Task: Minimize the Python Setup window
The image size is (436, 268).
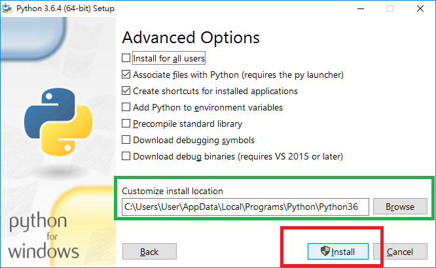Action: tap(361, 8)
